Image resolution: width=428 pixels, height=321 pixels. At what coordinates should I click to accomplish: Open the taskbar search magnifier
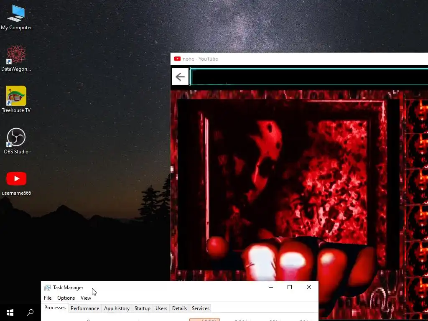(x=30, y=313)
